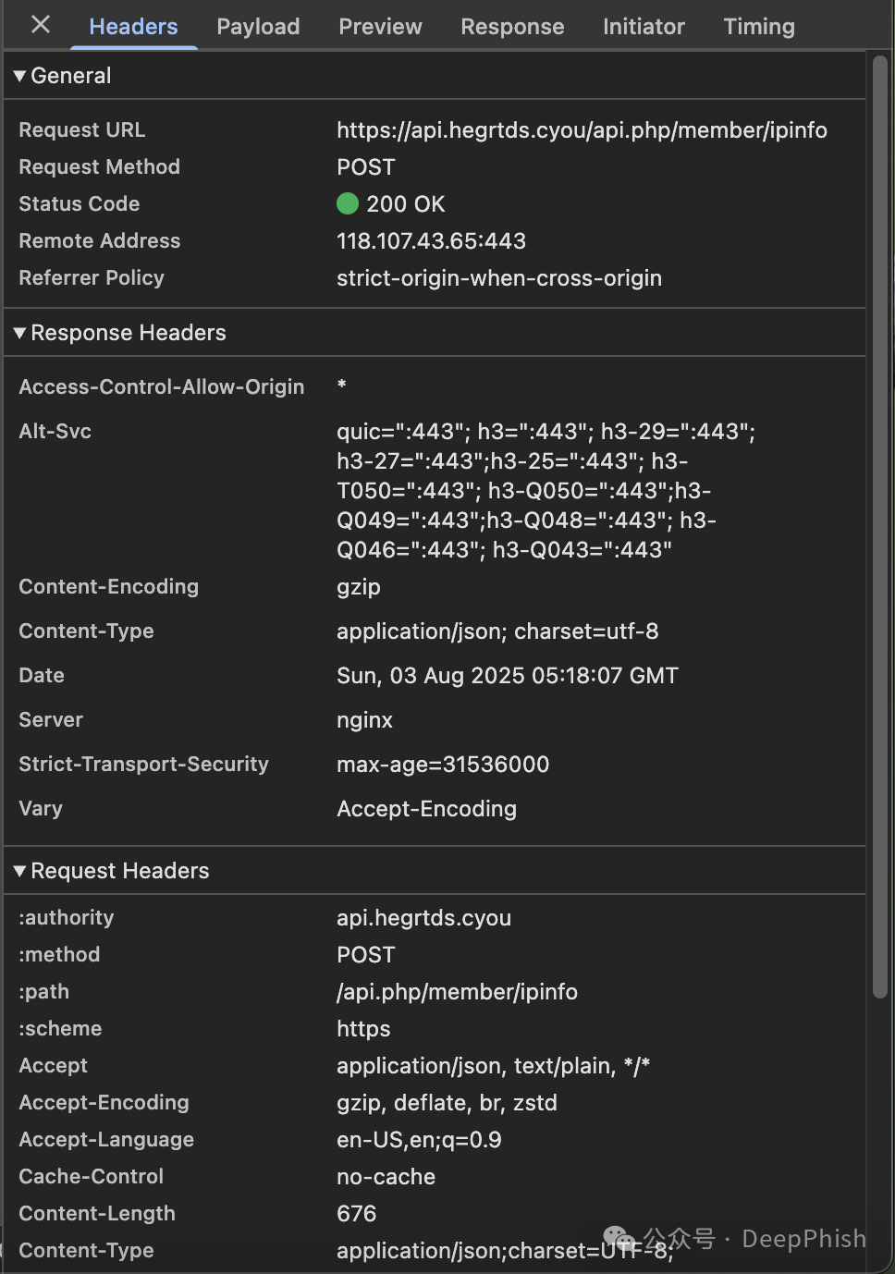Open the Preview tab
The width and height of the screenshot is (895, 1274).
click(x=380, y=27)
